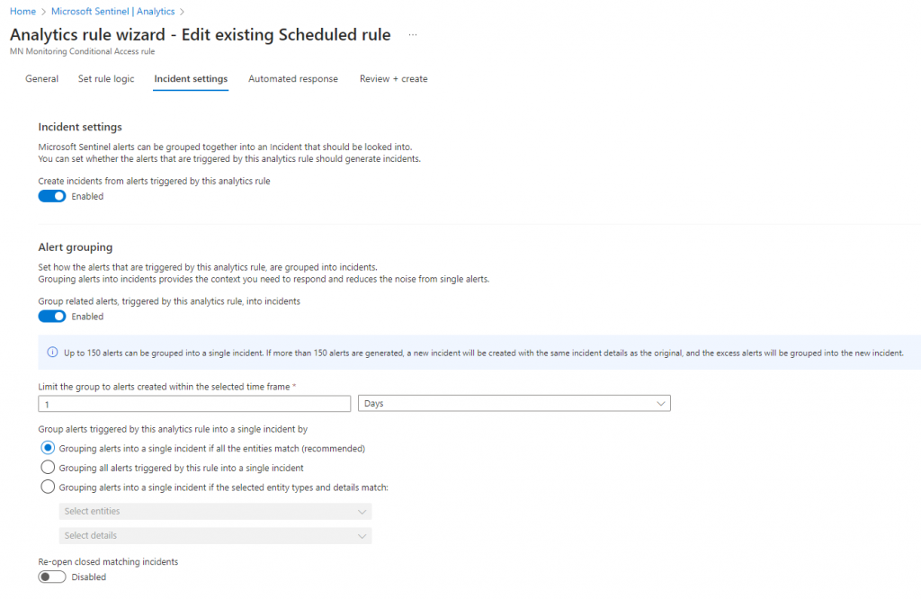Choose grouping all alerts into single incident
Image resolution: width=921 pixels, height=599 pixels.
coord(49,468)
